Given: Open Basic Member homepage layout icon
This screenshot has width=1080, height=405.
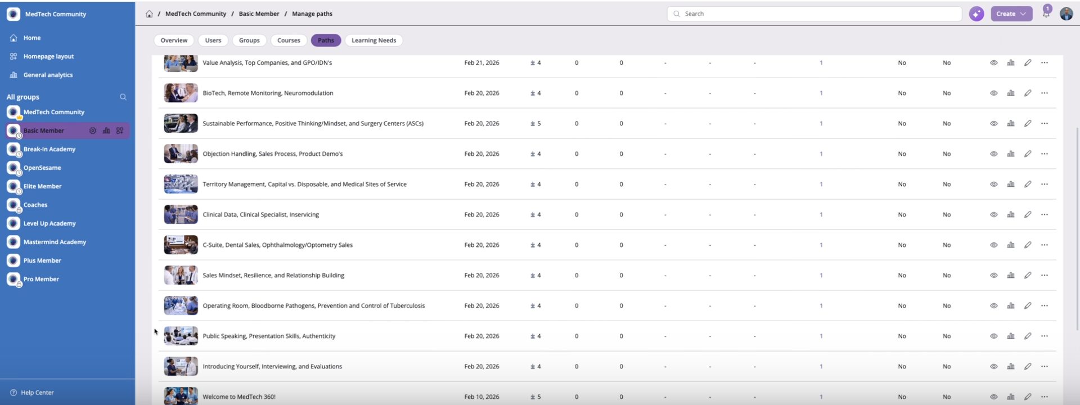Looking at the screenshot, I should pos(120,130).
